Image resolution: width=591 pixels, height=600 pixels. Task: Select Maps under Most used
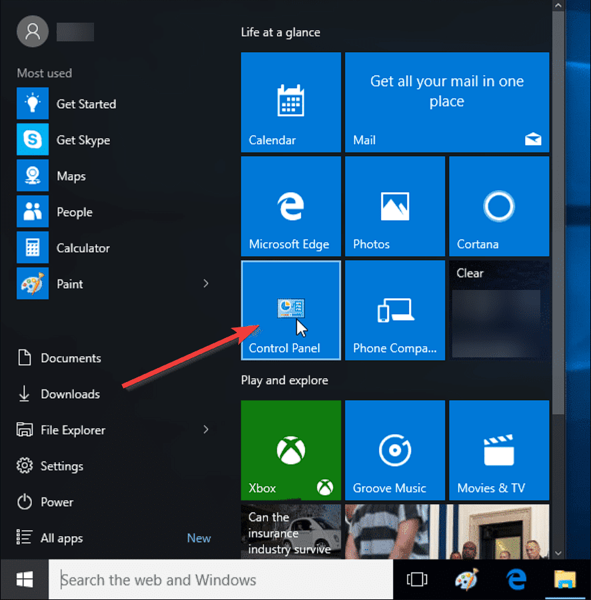point(71,175)
